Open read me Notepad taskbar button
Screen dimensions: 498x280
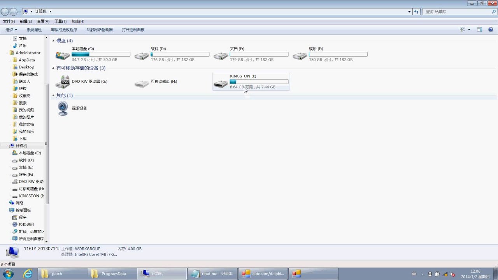coord(212,274)
